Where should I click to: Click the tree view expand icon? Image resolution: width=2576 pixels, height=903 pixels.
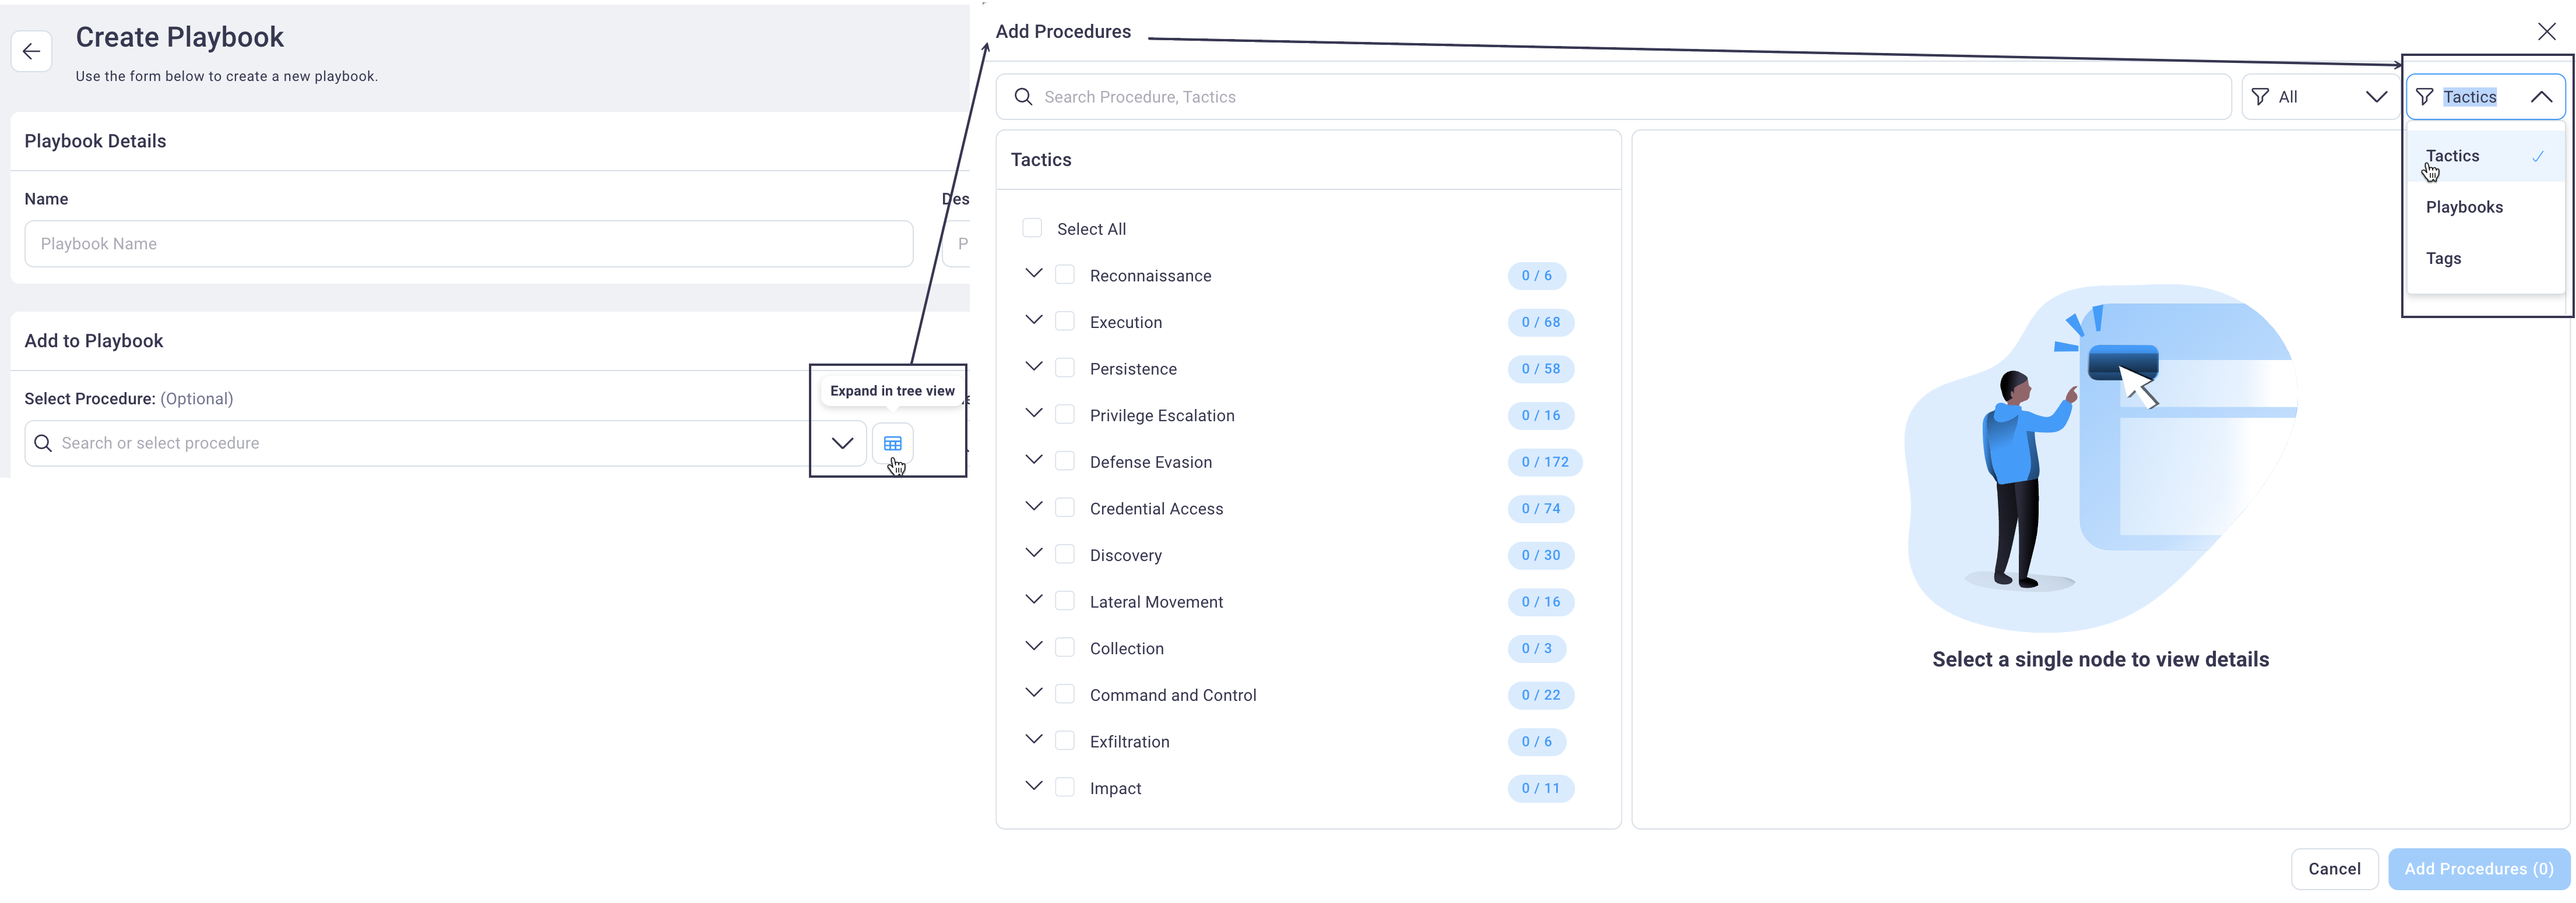(892, 442)
